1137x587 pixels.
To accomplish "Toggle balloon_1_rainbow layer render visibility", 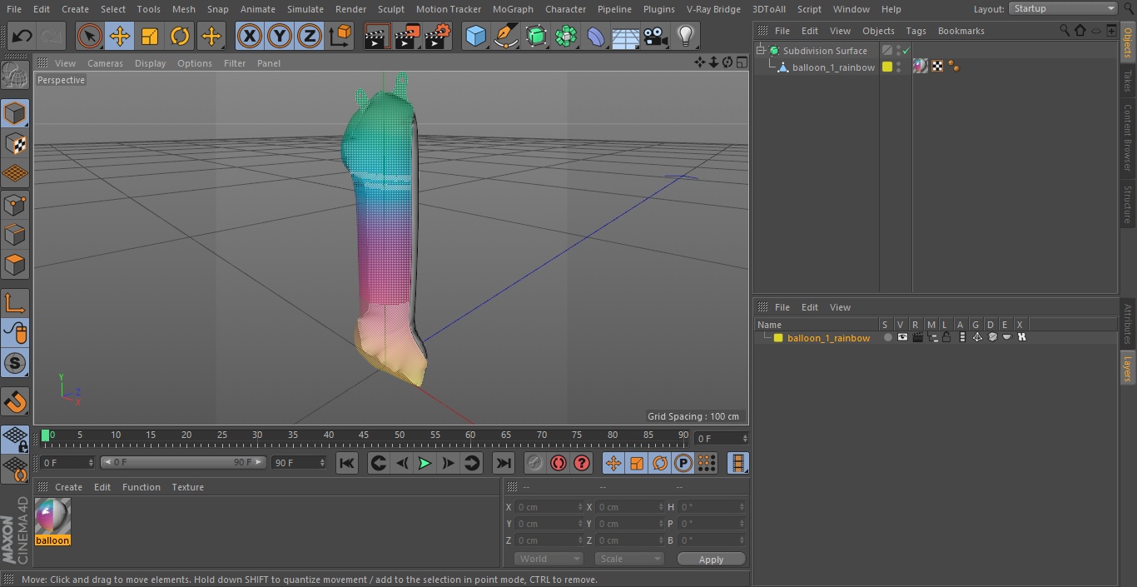I will click(x=917, y=337).
